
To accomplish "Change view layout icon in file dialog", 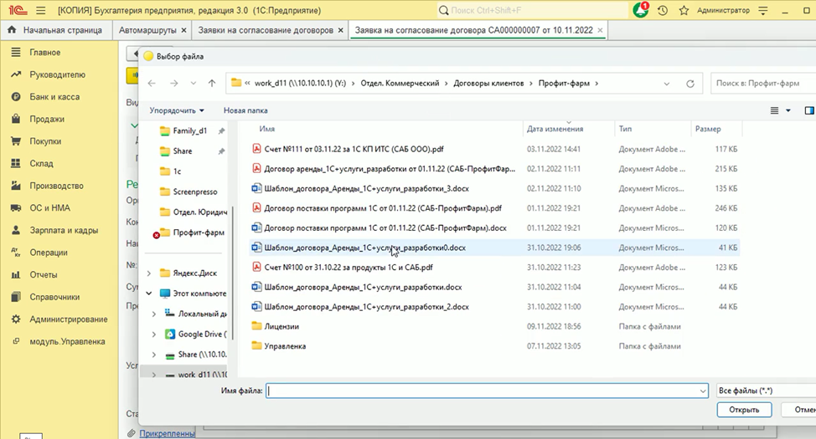I will point(774,110).
